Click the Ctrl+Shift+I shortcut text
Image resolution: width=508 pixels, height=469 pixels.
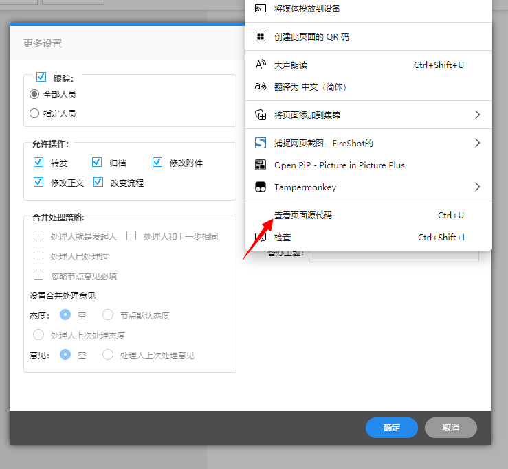(x=441, y=238)
